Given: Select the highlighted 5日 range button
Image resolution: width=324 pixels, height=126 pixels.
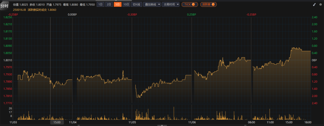Looking at the screenshot, I should (118, 4).
